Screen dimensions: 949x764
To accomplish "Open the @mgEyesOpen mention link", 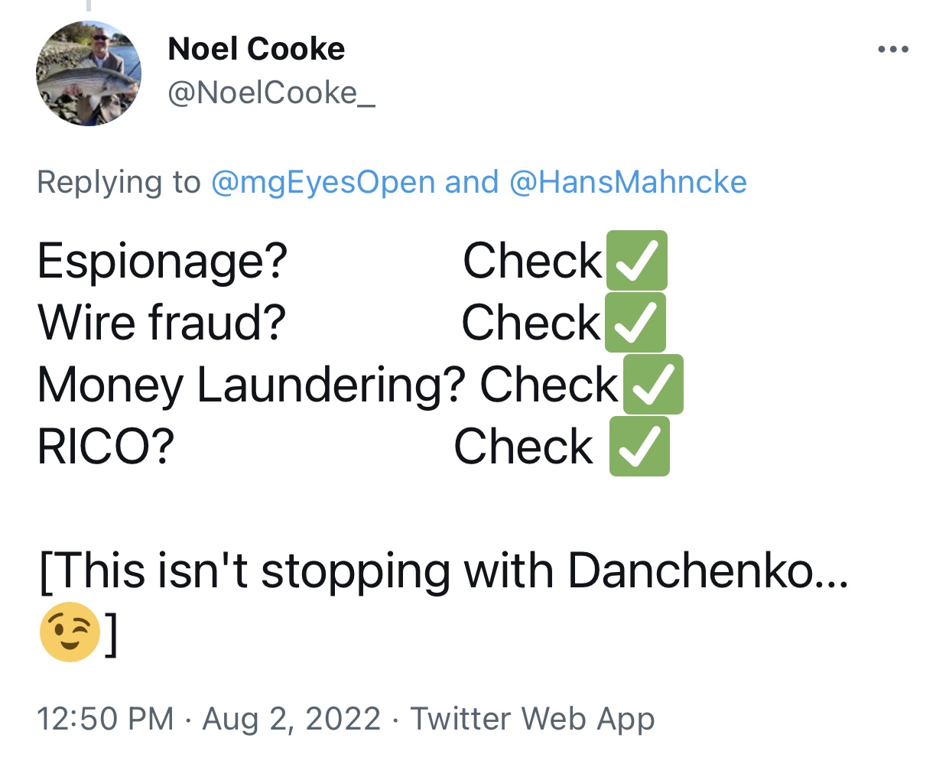I will click(322, 183).
